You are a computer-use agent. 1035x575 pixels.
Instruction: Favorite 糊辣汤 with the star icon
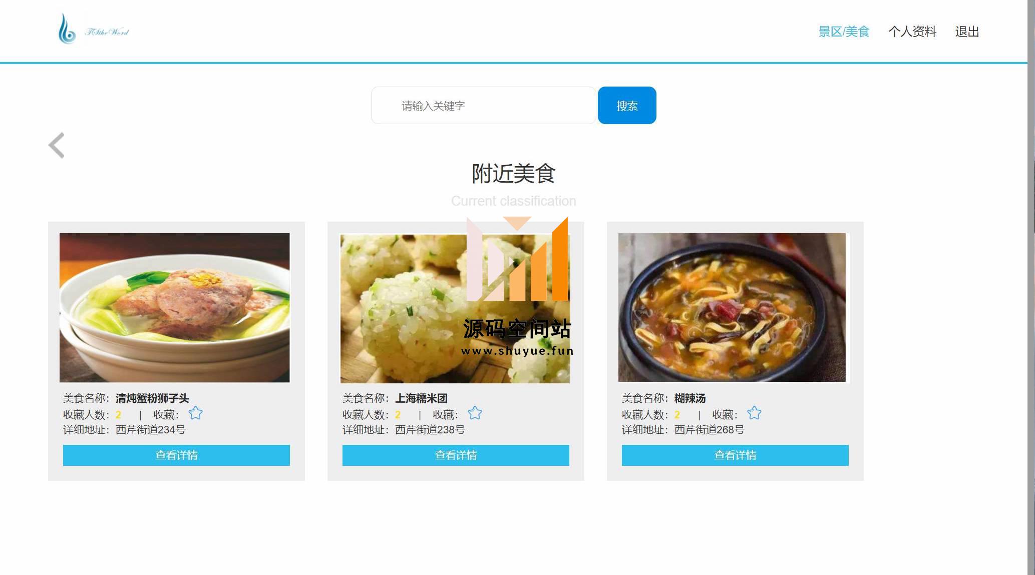(754, 413)
